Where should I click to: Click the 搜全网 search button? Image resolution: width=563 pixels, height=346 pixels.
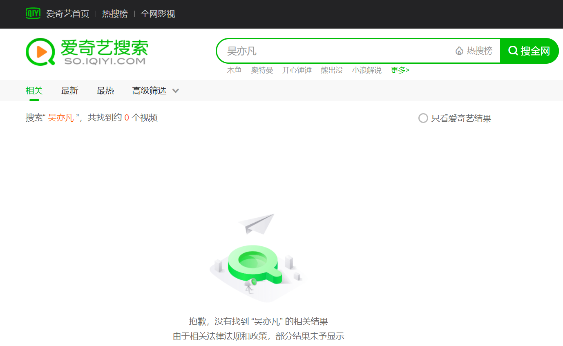[x=529, y=51]
